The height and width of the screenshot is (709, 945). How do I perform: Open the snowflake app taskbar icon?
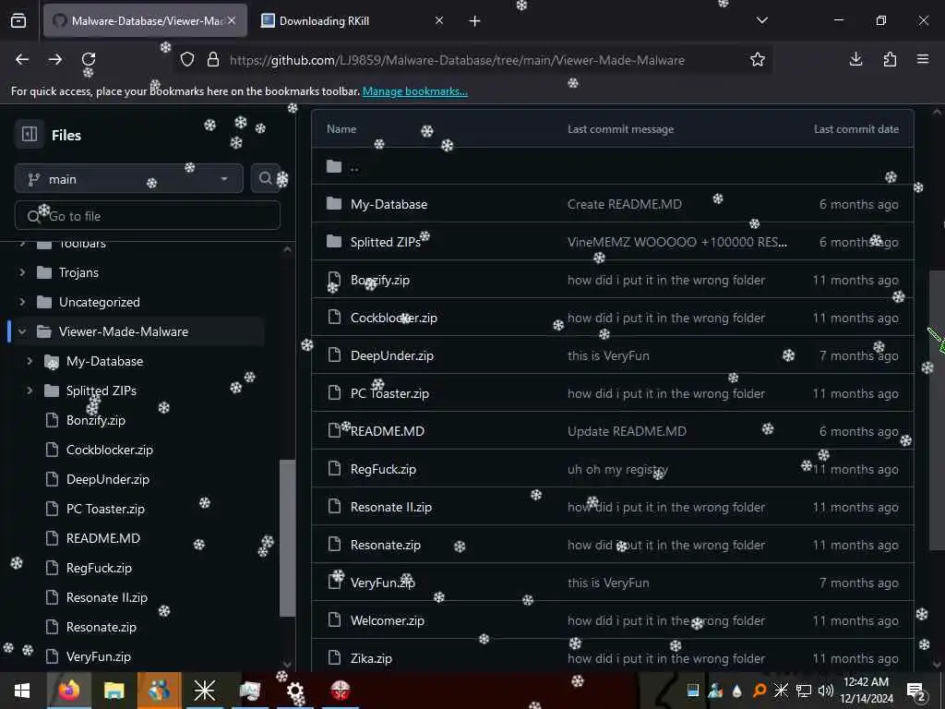click(x=204, y=691)
